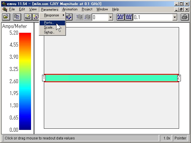The width and height of the screenshot is (191, 143).
Task: Click the 1.30 scale value
Action: pyautogui.click(x=14, y=105)
